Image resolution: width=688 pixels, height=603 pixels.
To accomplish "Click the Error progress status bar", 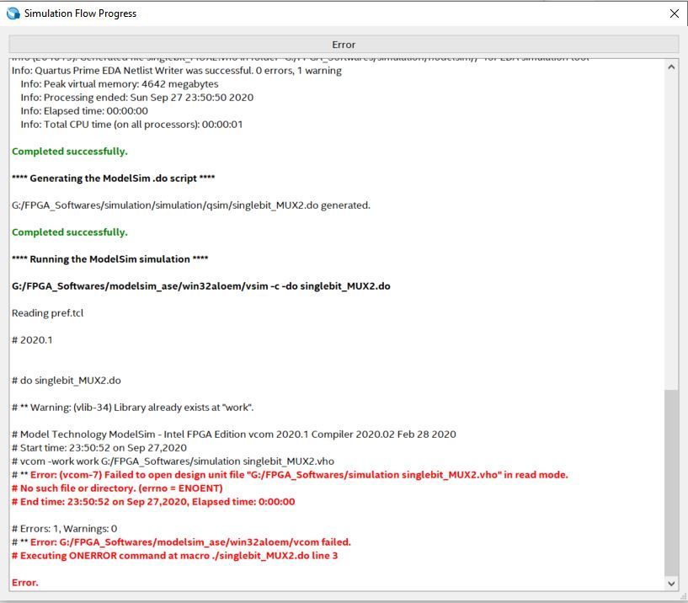I will click(x=344, y=45).
